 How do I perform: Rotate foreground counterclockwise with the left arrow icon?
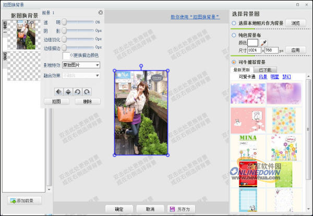click(x=78, y=92)
